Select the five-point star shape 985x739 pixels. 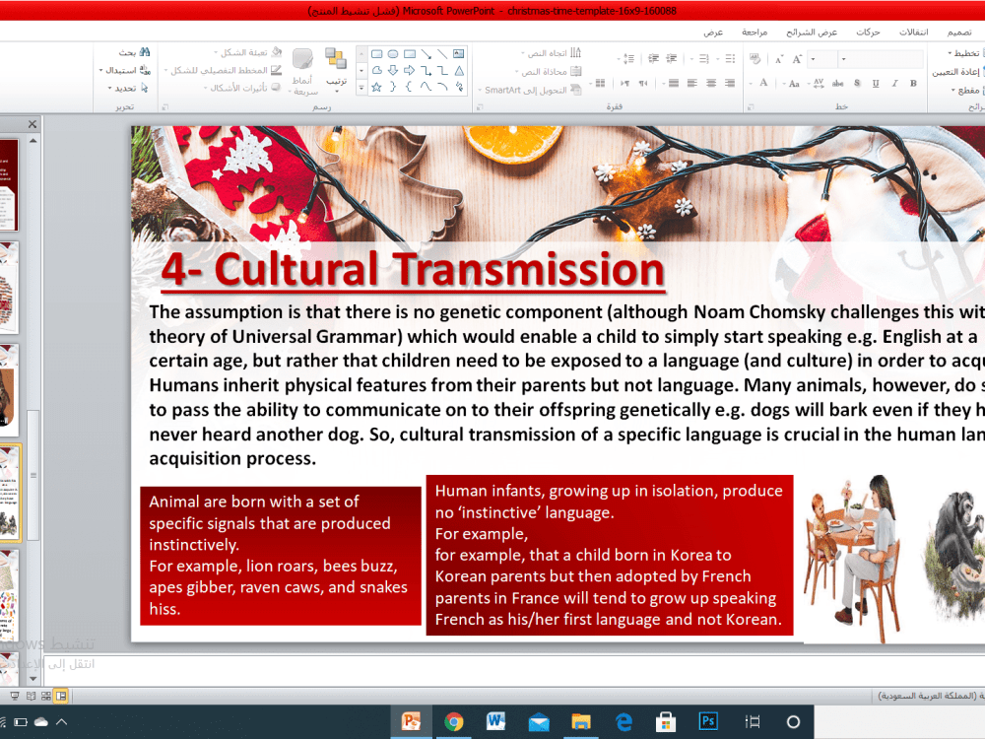coord(377,88)
